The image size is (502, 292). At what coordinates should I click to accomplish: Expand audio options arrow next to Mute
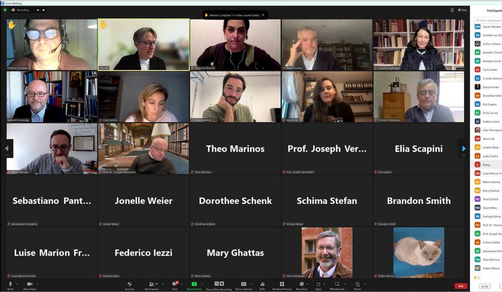coord(17,284)
